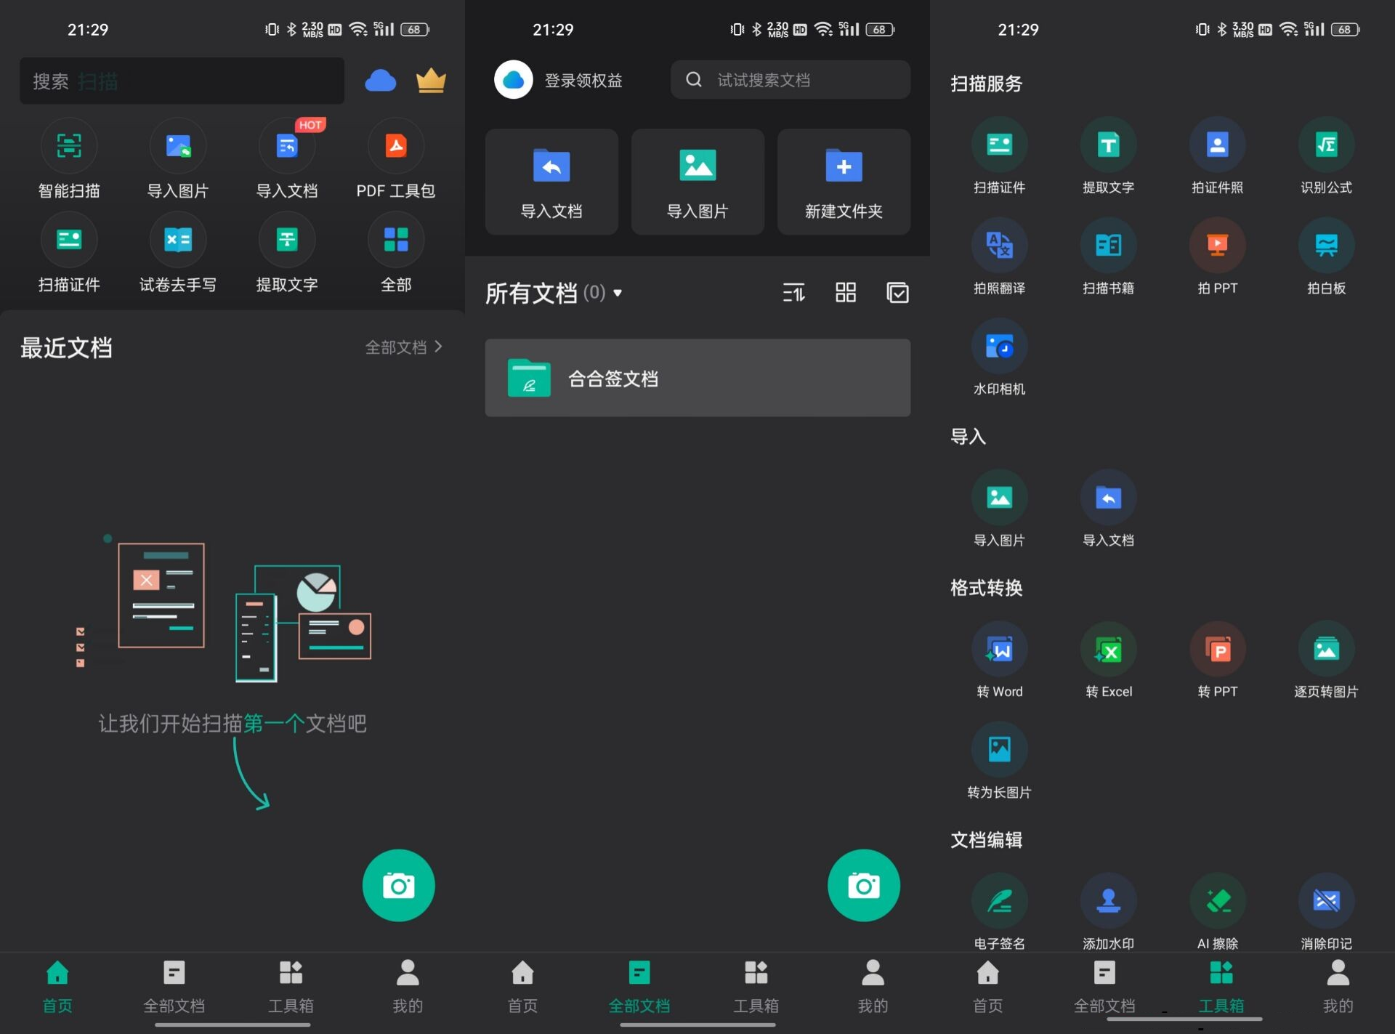Choose the 识别公式 formula recognition tool
This screenshot has width=1395, height=1034.
click(x=1326, y=145)
